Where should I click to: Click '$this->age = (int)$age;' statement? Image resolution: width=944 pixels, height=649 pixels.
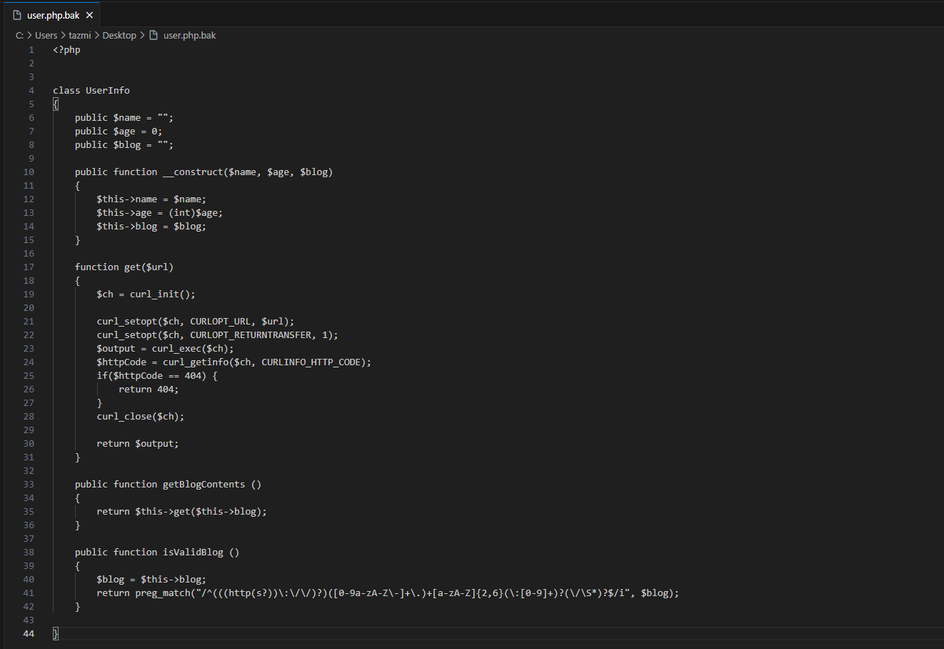160,213
